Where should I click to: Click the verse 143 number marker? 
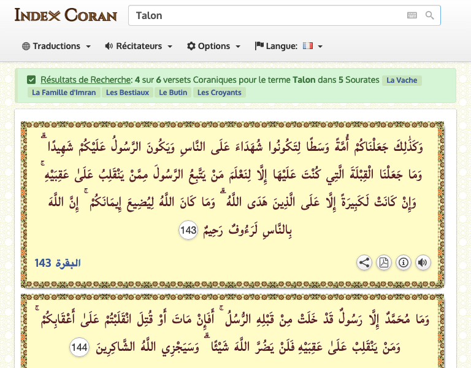[188, 231]
